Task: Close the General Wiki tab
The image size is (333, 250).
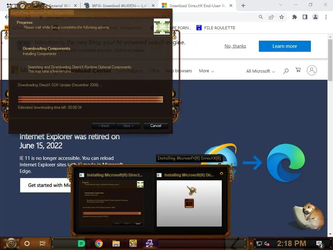Action: 75,6
